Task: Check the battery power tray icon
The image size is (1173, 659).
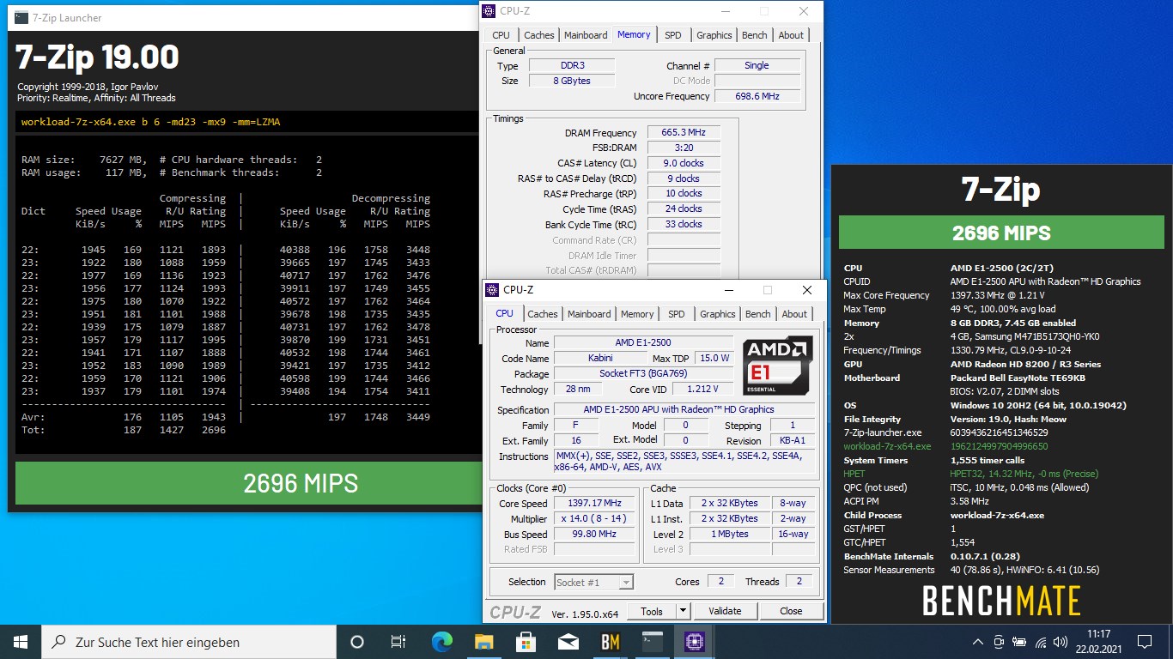Action: (1020, 642)
